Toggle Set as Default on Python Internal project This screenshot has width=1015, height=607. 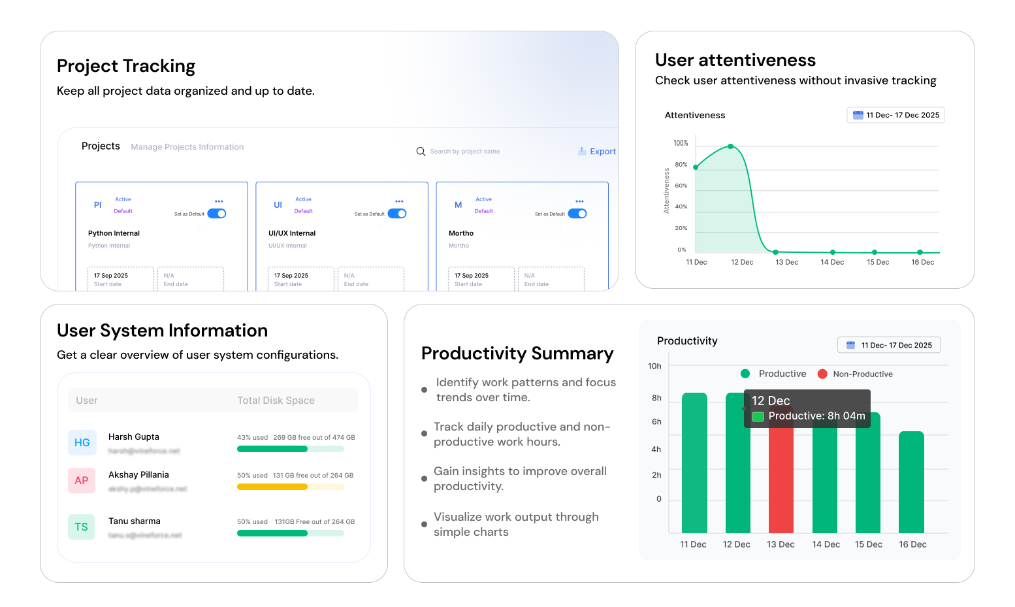(217, 213)
